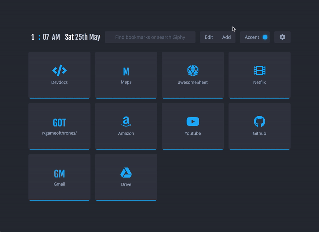
Task: Click the GOT lettering on the gameofthrones tile
Action: (x=60, y=123)
